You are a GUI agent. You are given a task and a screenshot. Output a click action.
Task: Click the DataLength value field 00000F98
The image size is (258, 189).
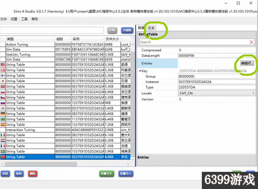coord(217,56)
